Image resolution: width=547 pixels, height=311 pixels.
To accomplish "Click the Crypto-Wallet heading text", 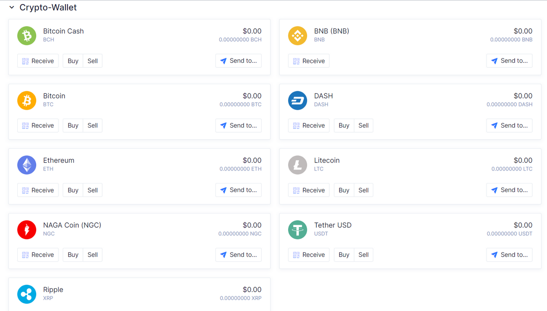I will pos(48,8).
